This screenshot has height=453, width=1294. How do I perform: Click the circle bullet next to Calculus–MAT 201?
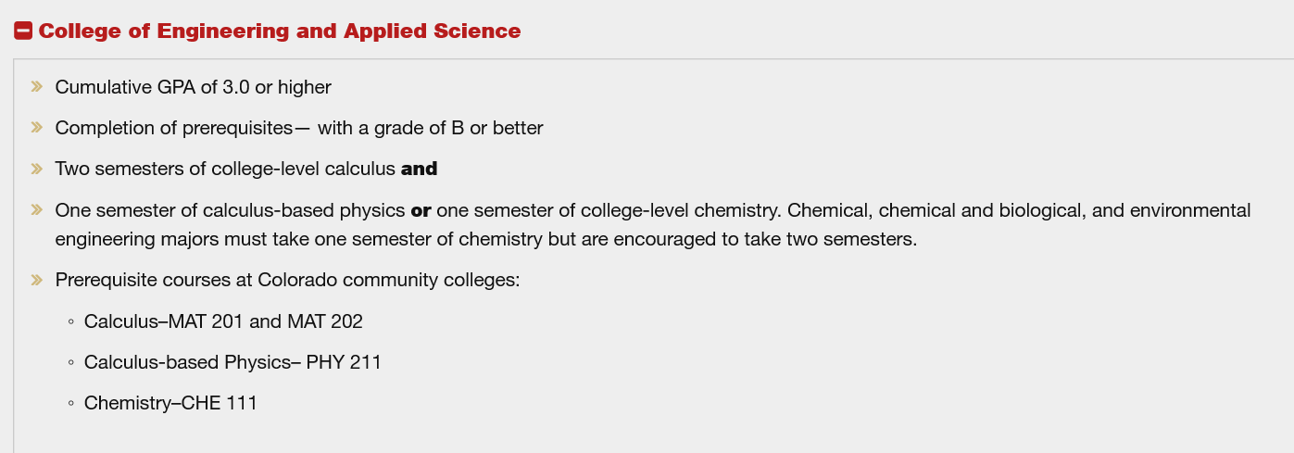(70, 322)
